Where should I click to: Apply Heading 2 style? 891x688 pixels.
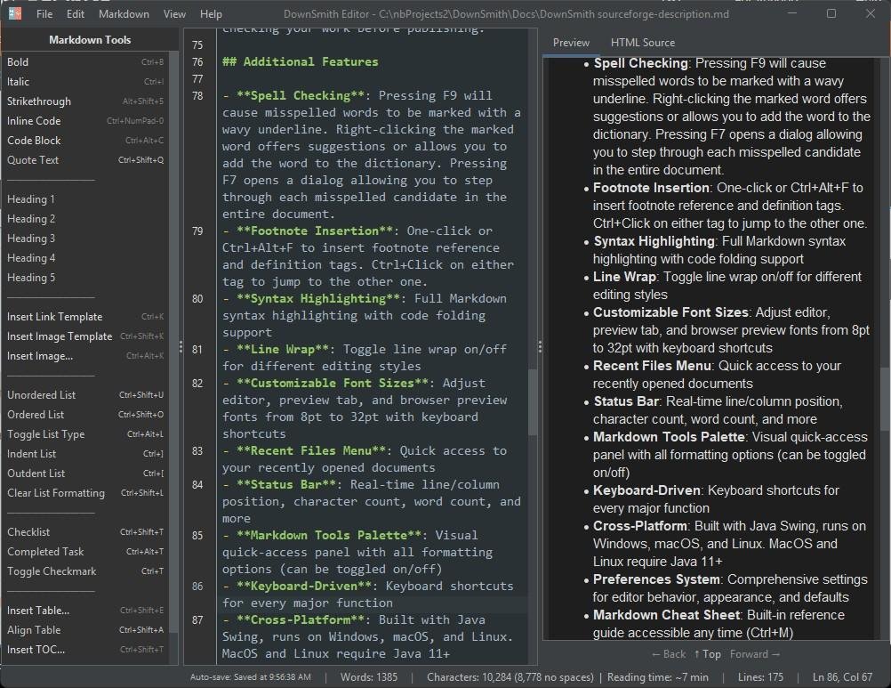click(85, 219)
